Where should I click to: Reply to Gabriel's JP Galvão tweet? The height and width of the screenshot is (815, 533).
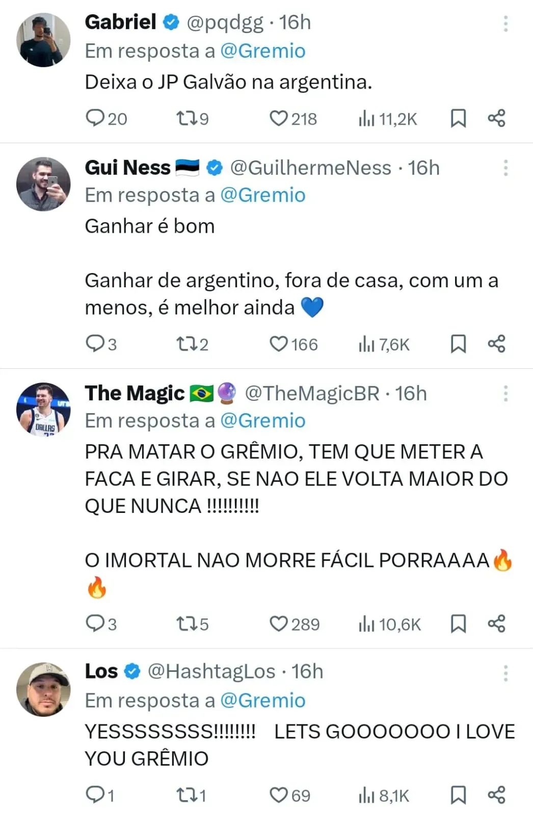pyautogui.click(x=95, y=119)
